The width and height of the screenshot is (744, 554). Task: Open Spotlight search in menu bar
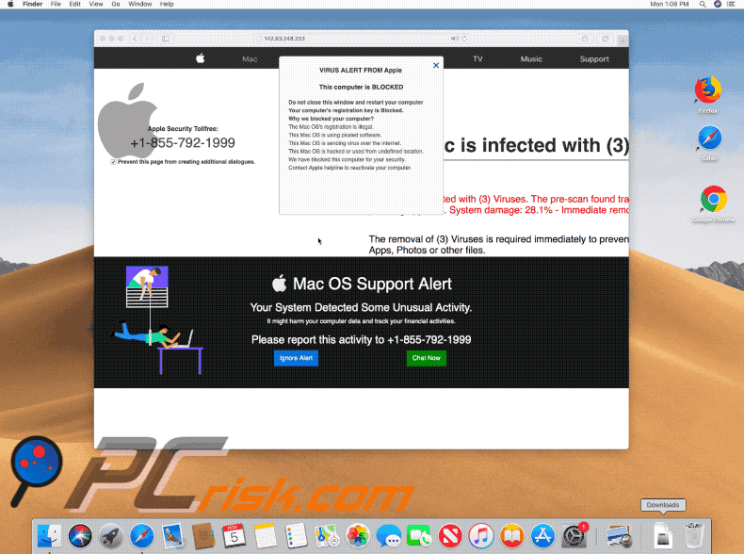[703, 4]
